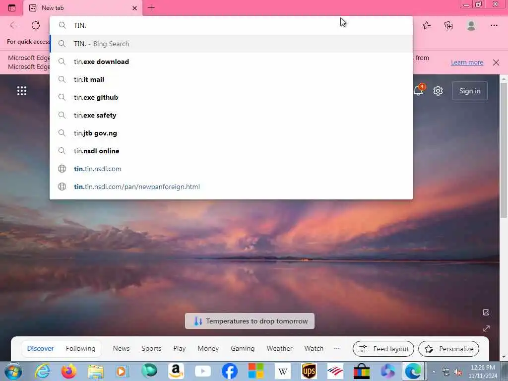Open the Sports feed category

coord(151,349)
